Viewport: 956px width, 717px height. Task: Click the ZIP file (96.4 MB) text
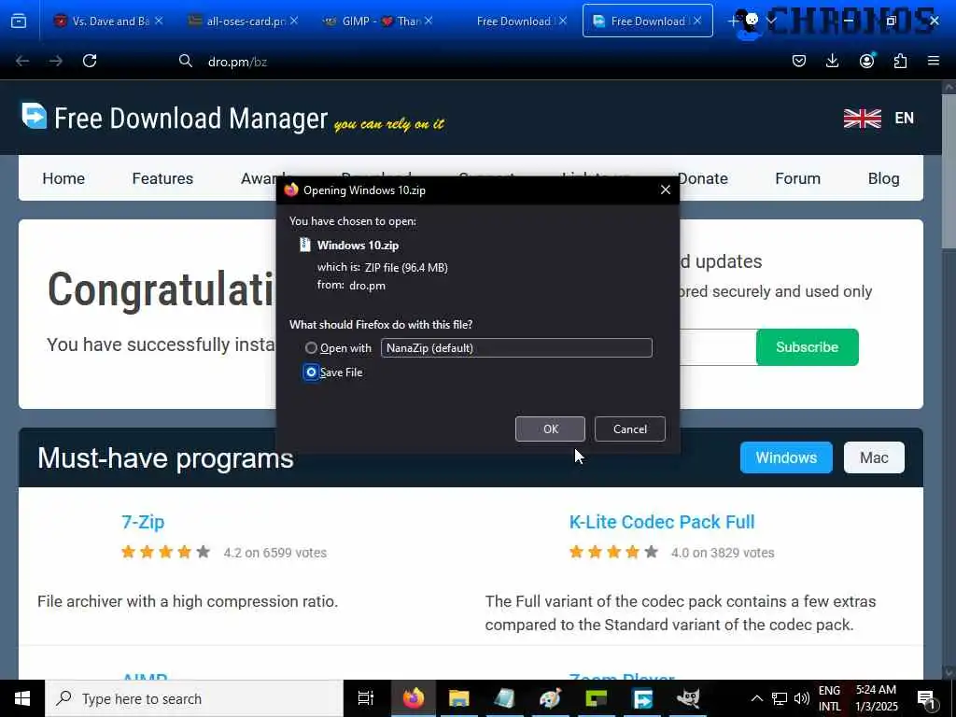click(406, 268)
